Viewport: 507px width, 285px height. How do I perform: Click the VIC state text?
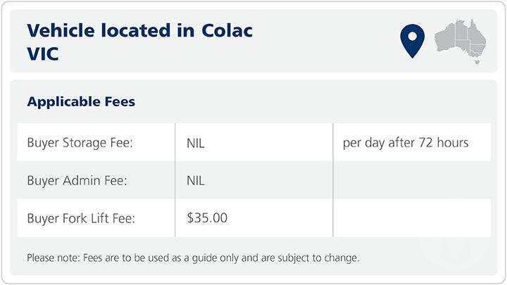[42, 53]
